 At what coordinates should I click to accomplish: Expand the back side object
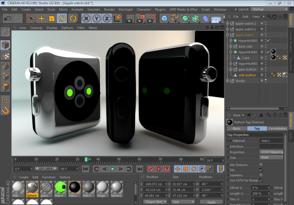[x=231, y=46]
